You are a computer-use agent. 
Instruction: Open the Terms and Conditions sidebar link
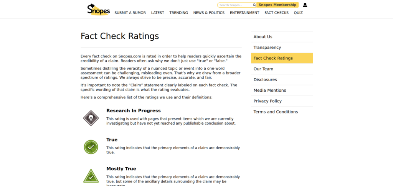point(282,112)
